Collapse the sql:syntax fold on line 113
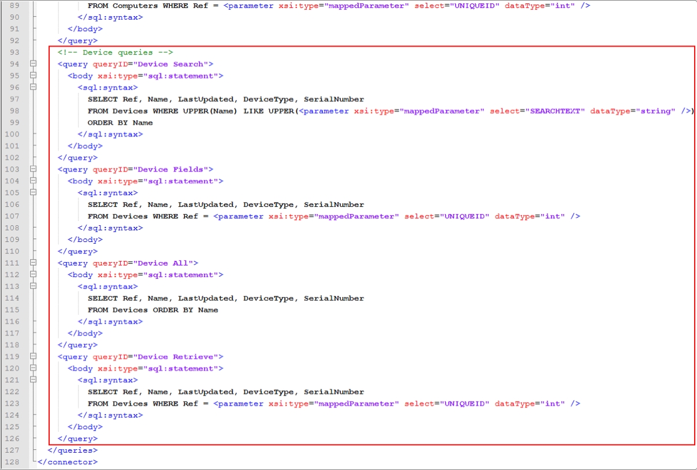The height and width of the screenshot is (470, 697). (x=33, y=286)
